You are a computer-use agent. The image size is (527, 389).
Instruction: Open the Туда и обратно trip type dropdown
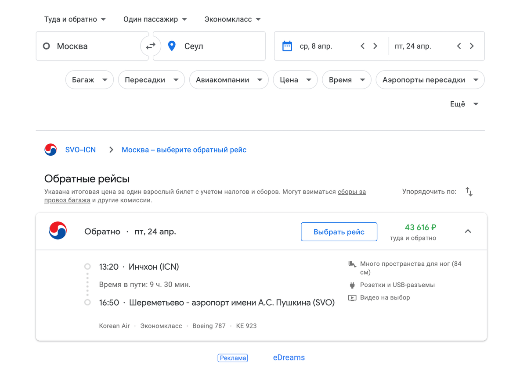coord(75,19)
